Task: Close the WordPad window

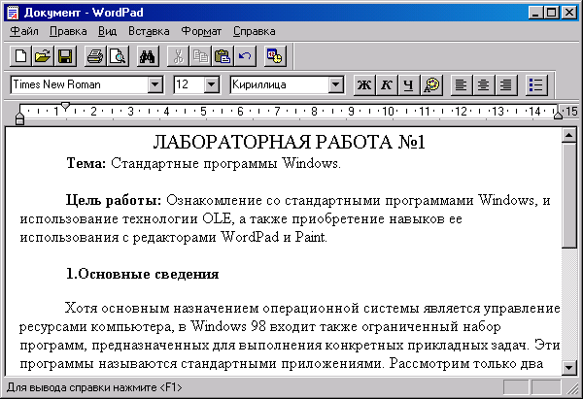Action: click(x=569, y=13)
